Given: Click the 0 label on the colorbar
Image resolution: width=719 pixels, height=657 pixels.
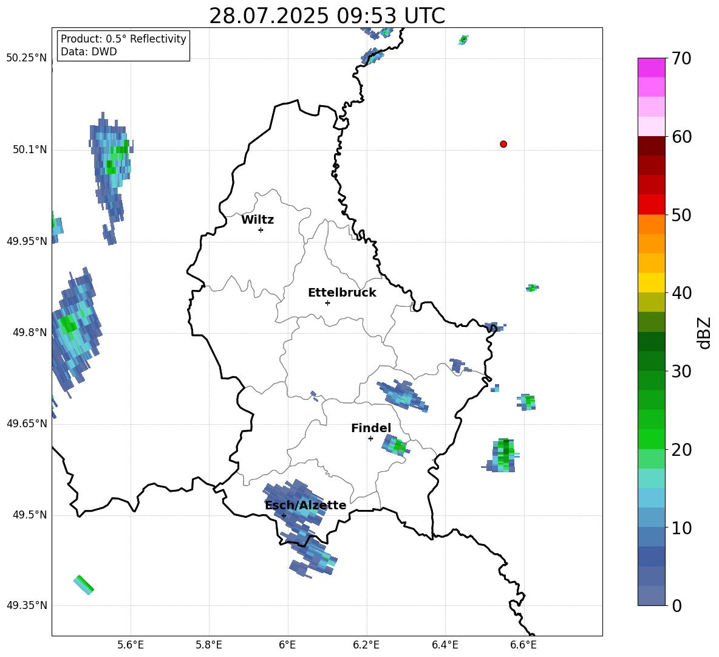Looking at the screenshot, I should point(676,606).
